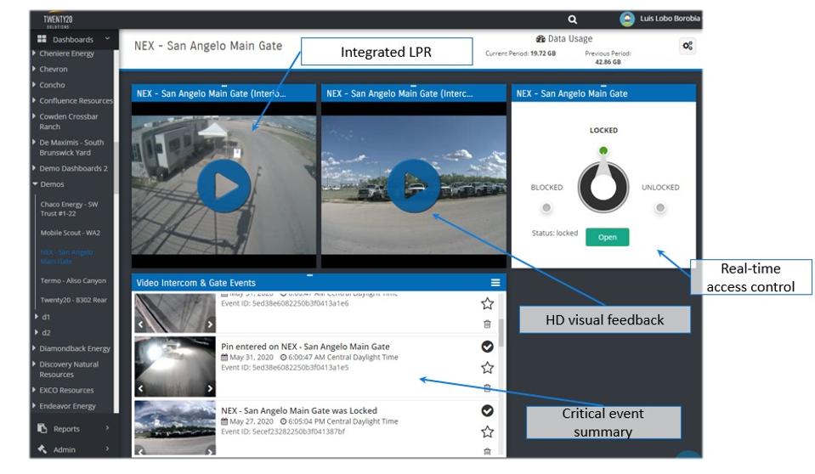The width and height of the screenshot is (815, 474).
Task: Click 'Status: locked' text
Action: click(555, 233)
